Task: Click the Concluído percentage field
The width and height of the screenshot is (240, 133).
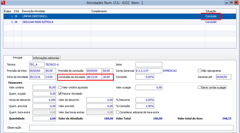Action: point(145,77)
